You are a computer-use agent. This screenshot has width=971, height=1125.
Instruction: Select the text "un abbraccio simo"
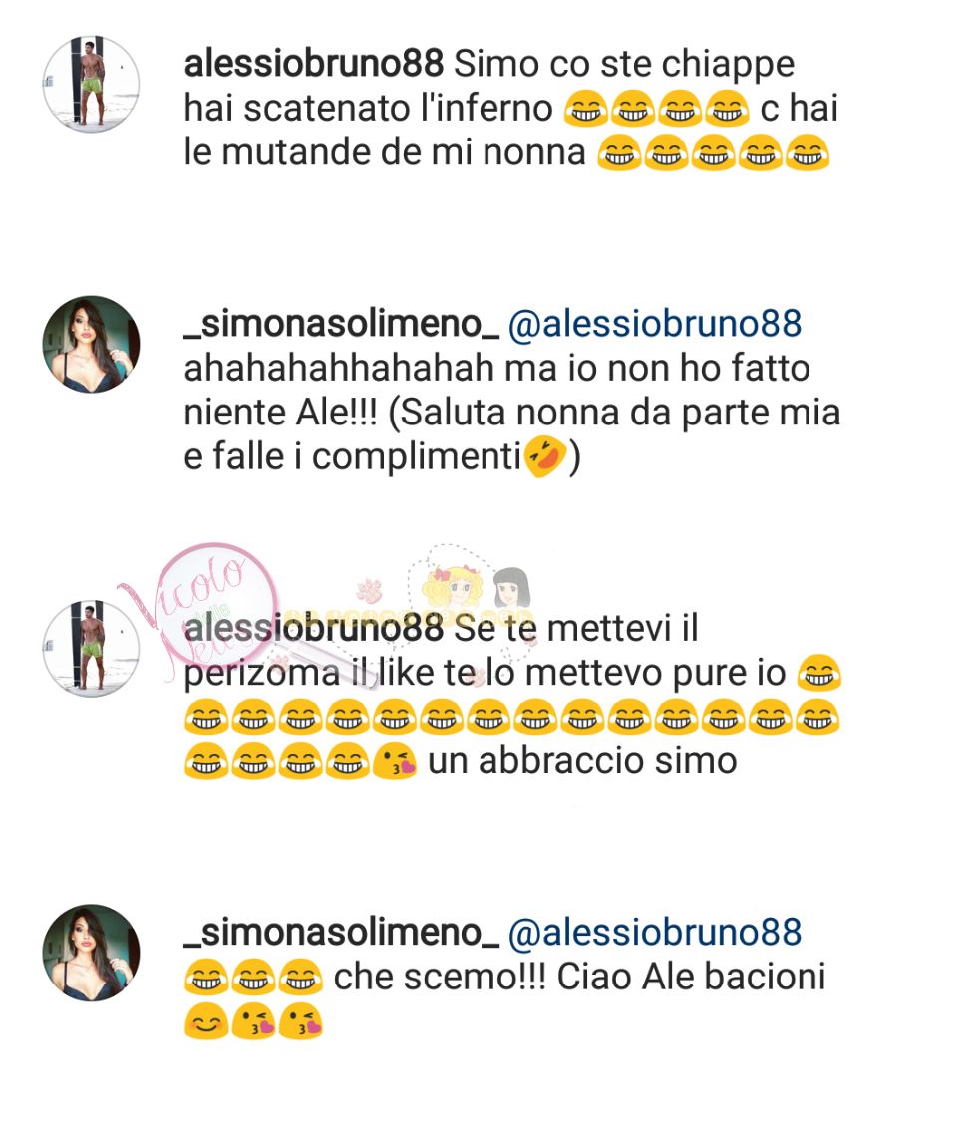click(x=583, y=761)
